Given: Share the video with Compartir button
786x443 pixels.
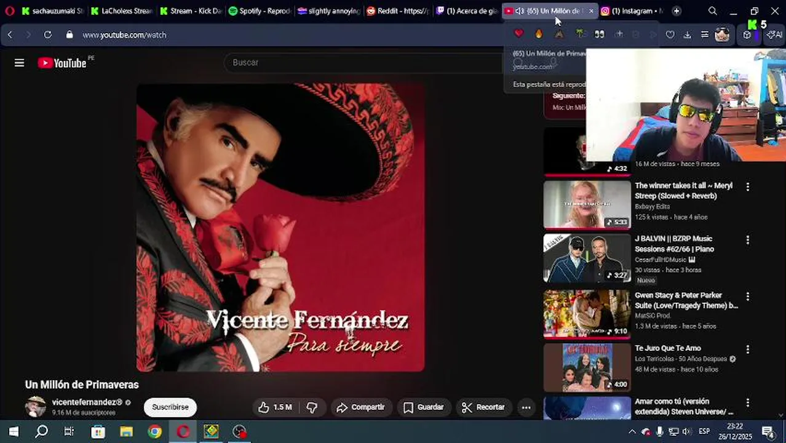Looking at the screenshot, I should click(x=360, y=407).
